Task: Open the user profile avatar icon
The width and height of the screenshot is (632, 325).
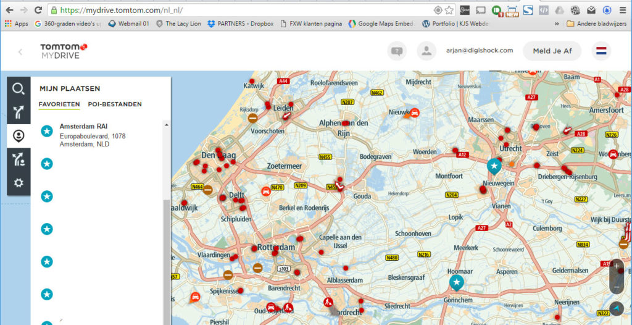Action: (426, 51)
